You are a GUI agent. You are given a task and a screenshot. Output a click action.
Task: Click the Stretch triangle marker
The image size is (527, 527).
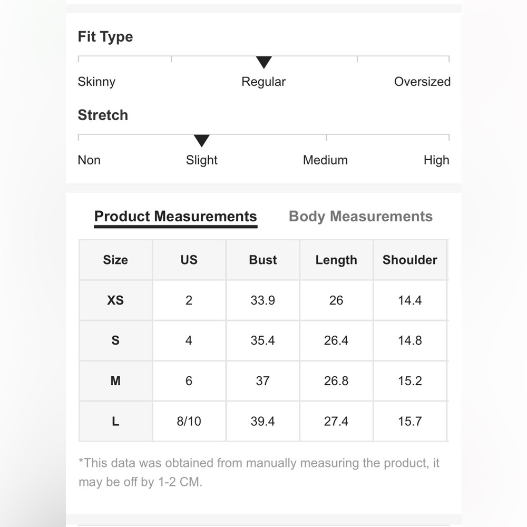pyautogui.click(x=202, y=141)
